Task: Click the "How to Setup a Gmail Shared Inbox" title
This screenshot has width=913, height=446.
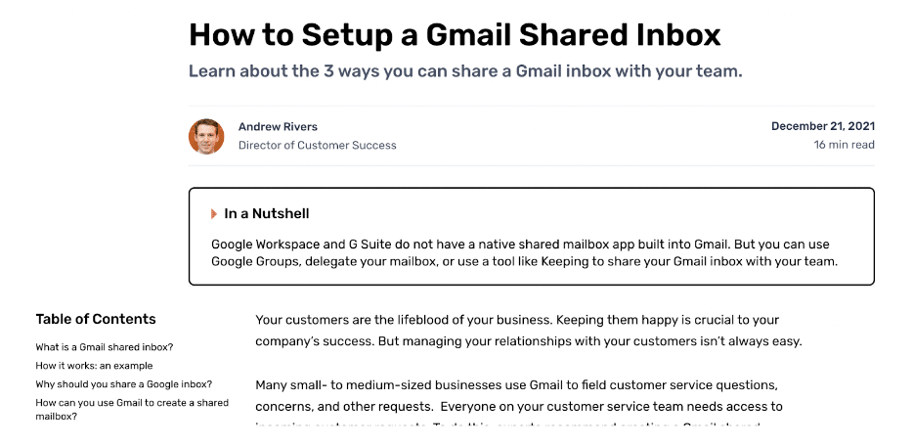Action: coord(455,35)
